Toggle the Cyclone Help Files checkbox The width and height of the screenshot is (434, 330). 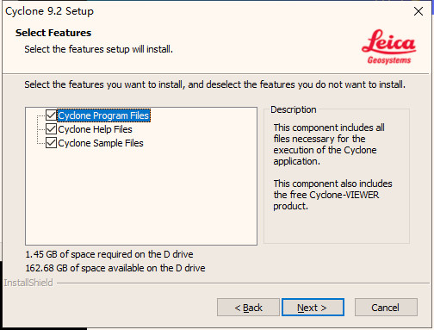point(51,129)
